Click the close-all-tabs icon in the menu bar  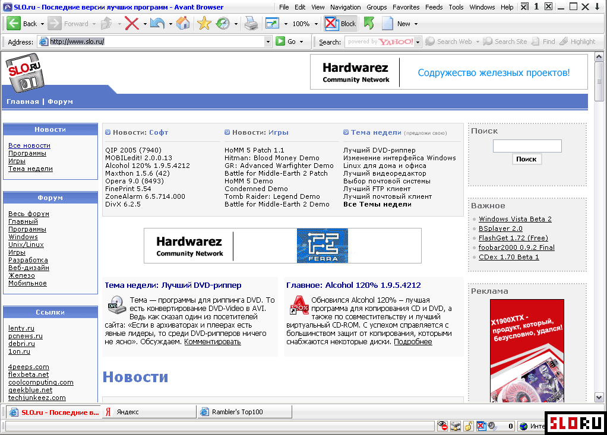coord(524,7)
